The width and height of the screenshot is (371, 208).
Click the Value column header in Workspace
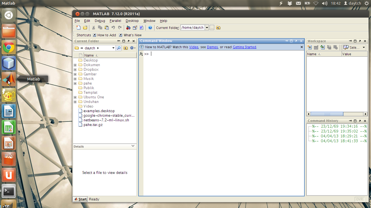tap(355, 54)
